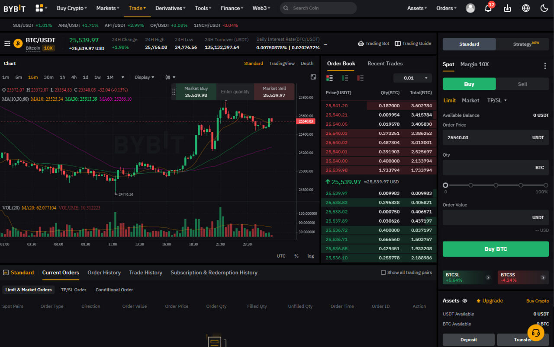This screenshot has height=347, width=554.
Task: Open the Conditional Order sub-tab
Action: (x=114, y=290)
